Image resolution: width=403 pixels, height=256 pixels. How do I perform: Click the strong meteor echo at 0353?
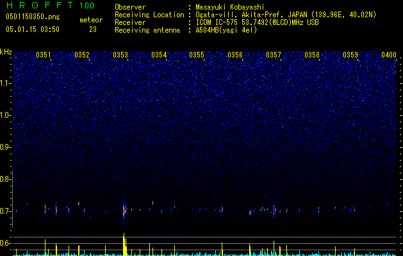coord(124,211)
